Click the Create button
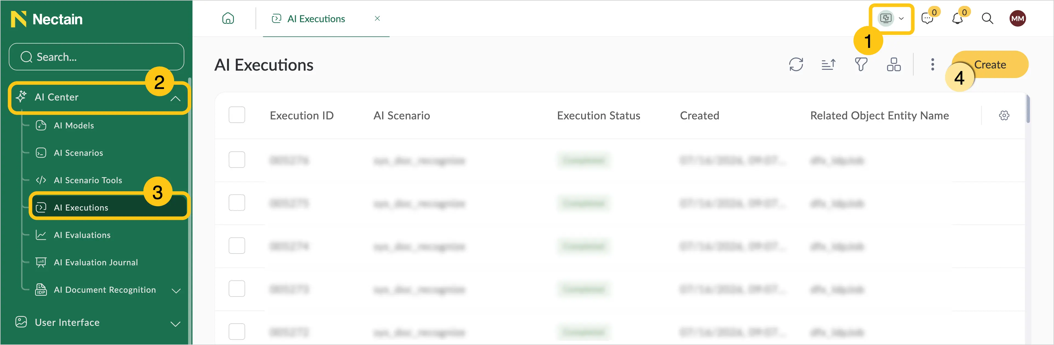The image size is (1054, 345). point(990,65)
